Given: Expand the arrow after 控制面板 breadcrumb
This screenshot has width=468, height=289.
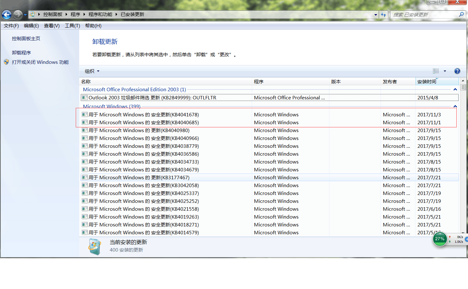Looking at the screenshot, I should (66, 14).
